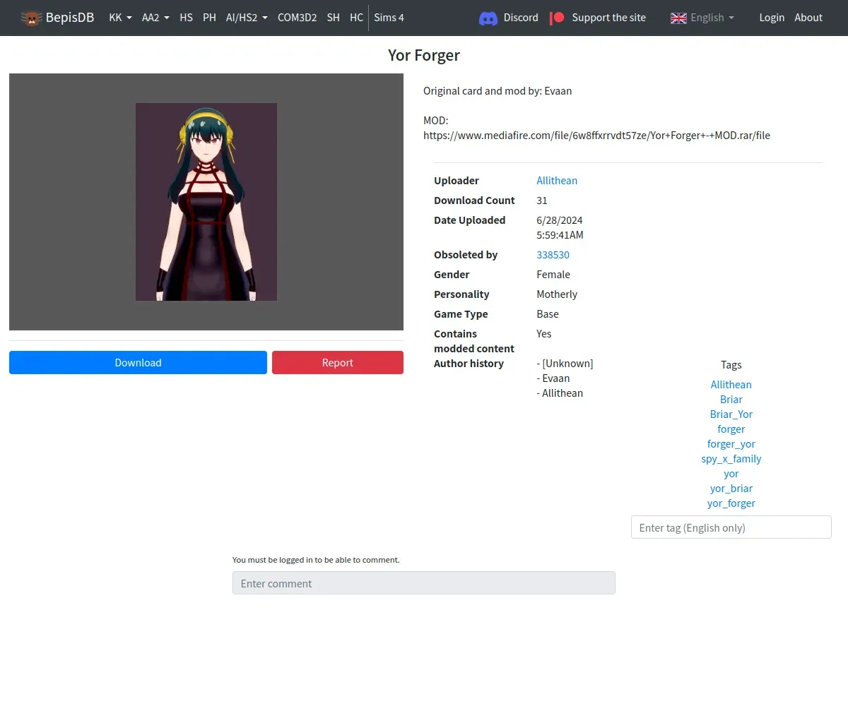Go to the HS section
Image resolution: width=848 pixels, height=706 pixels.
[186, 18]
